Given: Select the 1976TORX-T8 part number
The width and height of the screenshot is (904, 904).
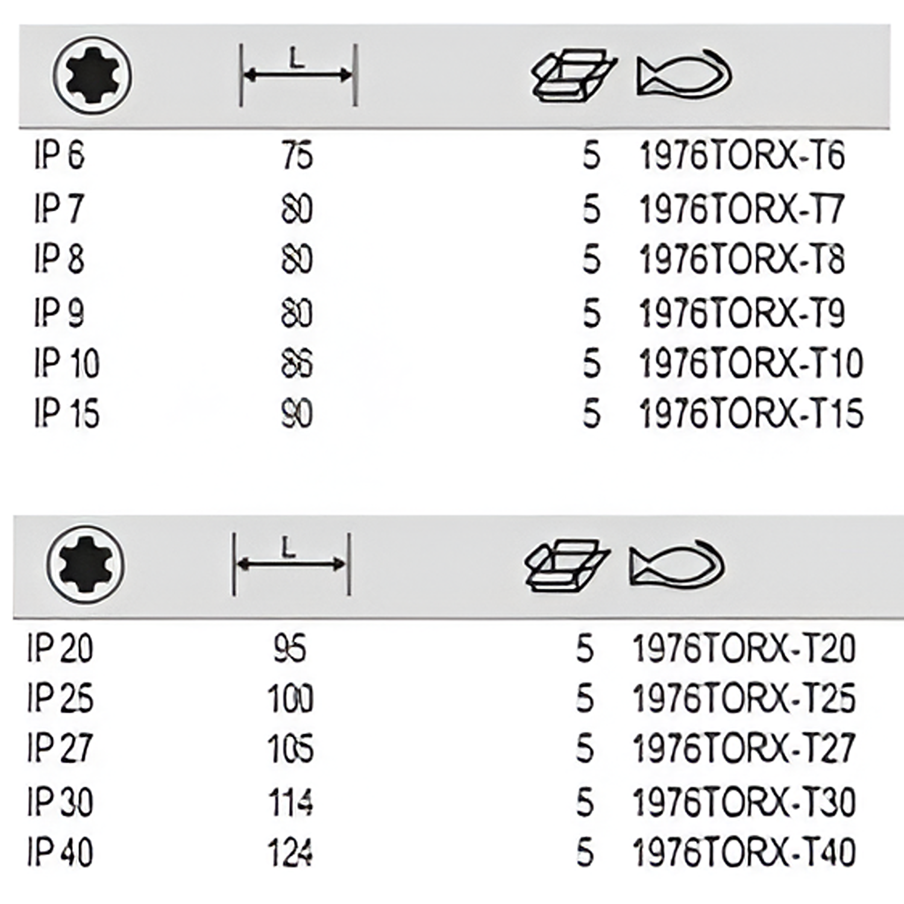Looking at the screenshot, I should (x=742, y=260).
